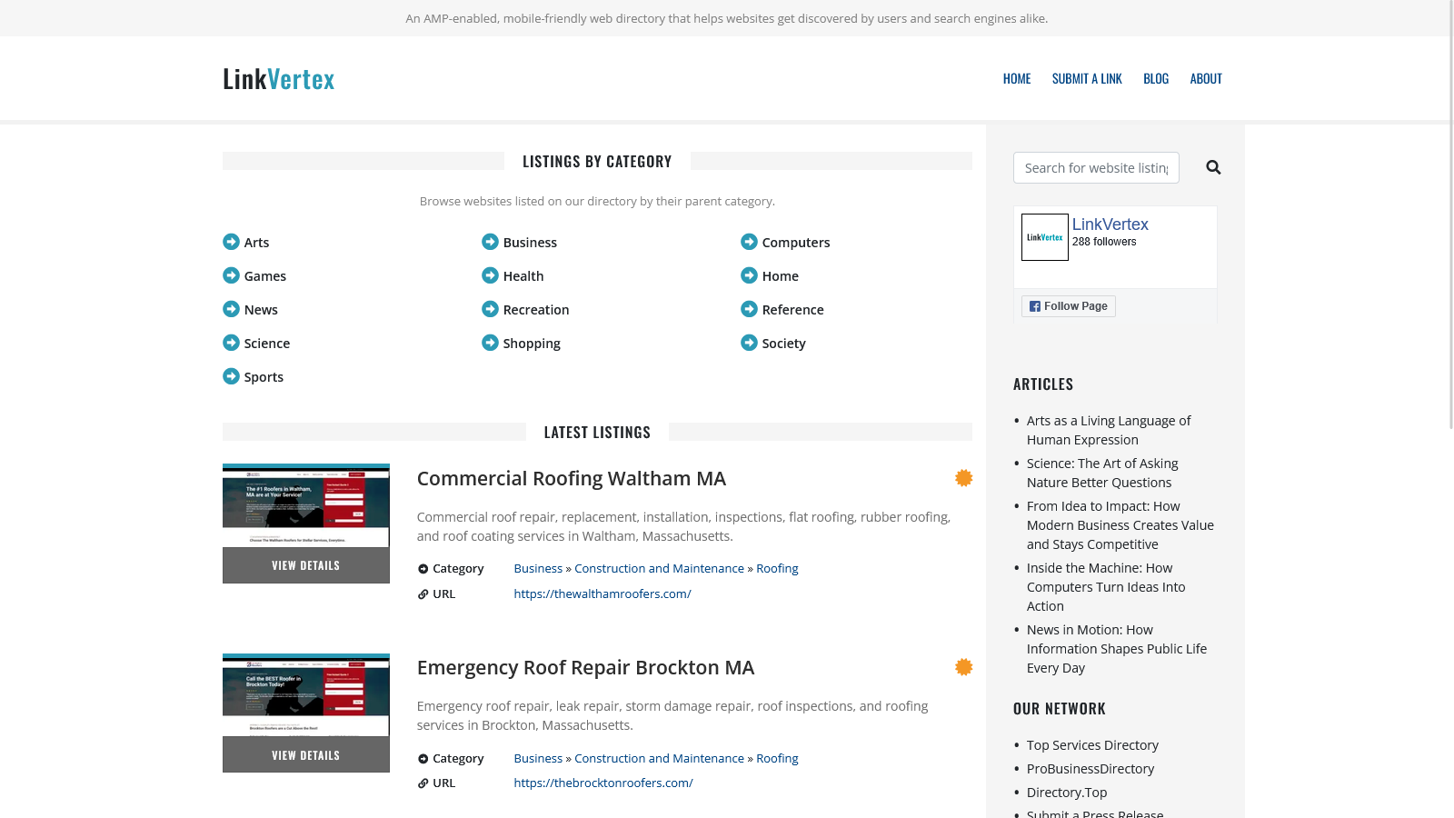
Task: Click the search magnifier icon
Action: 1213,167
